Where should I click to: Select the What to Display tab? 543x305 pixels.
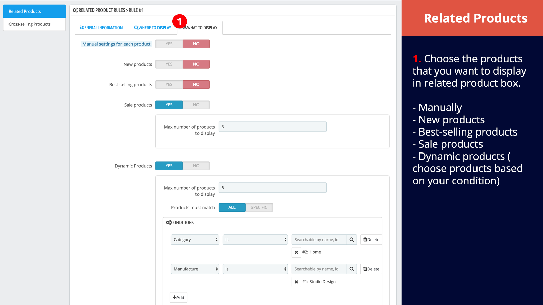200,28
